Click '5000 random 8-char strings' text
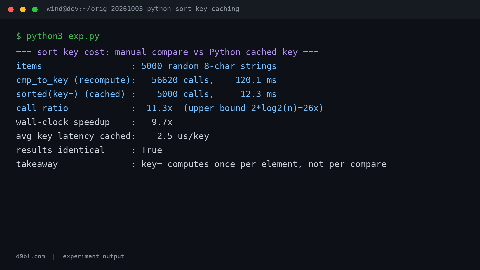Viewport: 480px width, 270px height. click(209, 66)
